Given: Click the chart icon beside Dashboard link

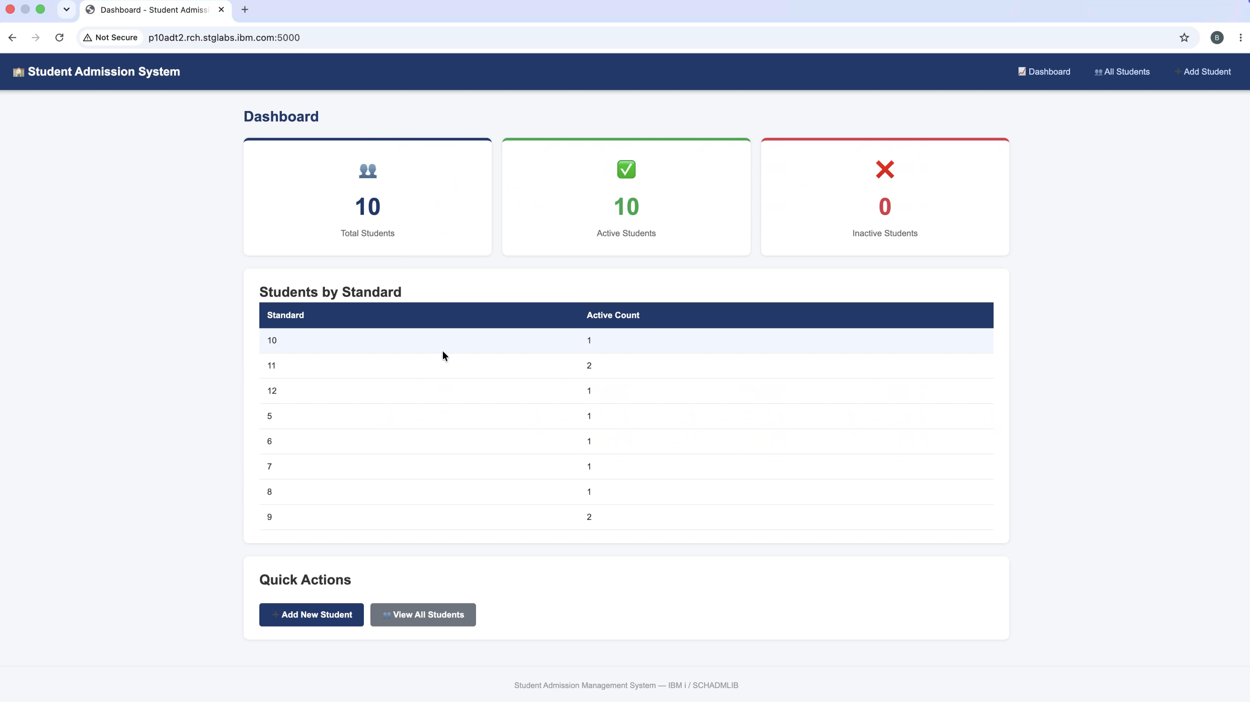Looking at the screenshot, I should (1022, 71).
